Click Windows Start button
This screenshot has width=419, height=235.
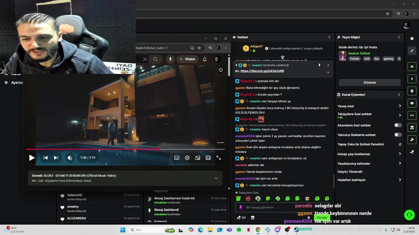tap(123, 230)
